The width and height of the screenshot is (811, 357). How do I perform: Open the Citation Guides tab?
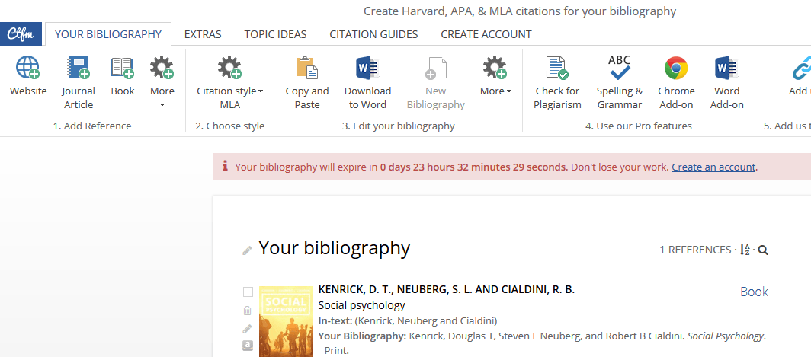373,34
